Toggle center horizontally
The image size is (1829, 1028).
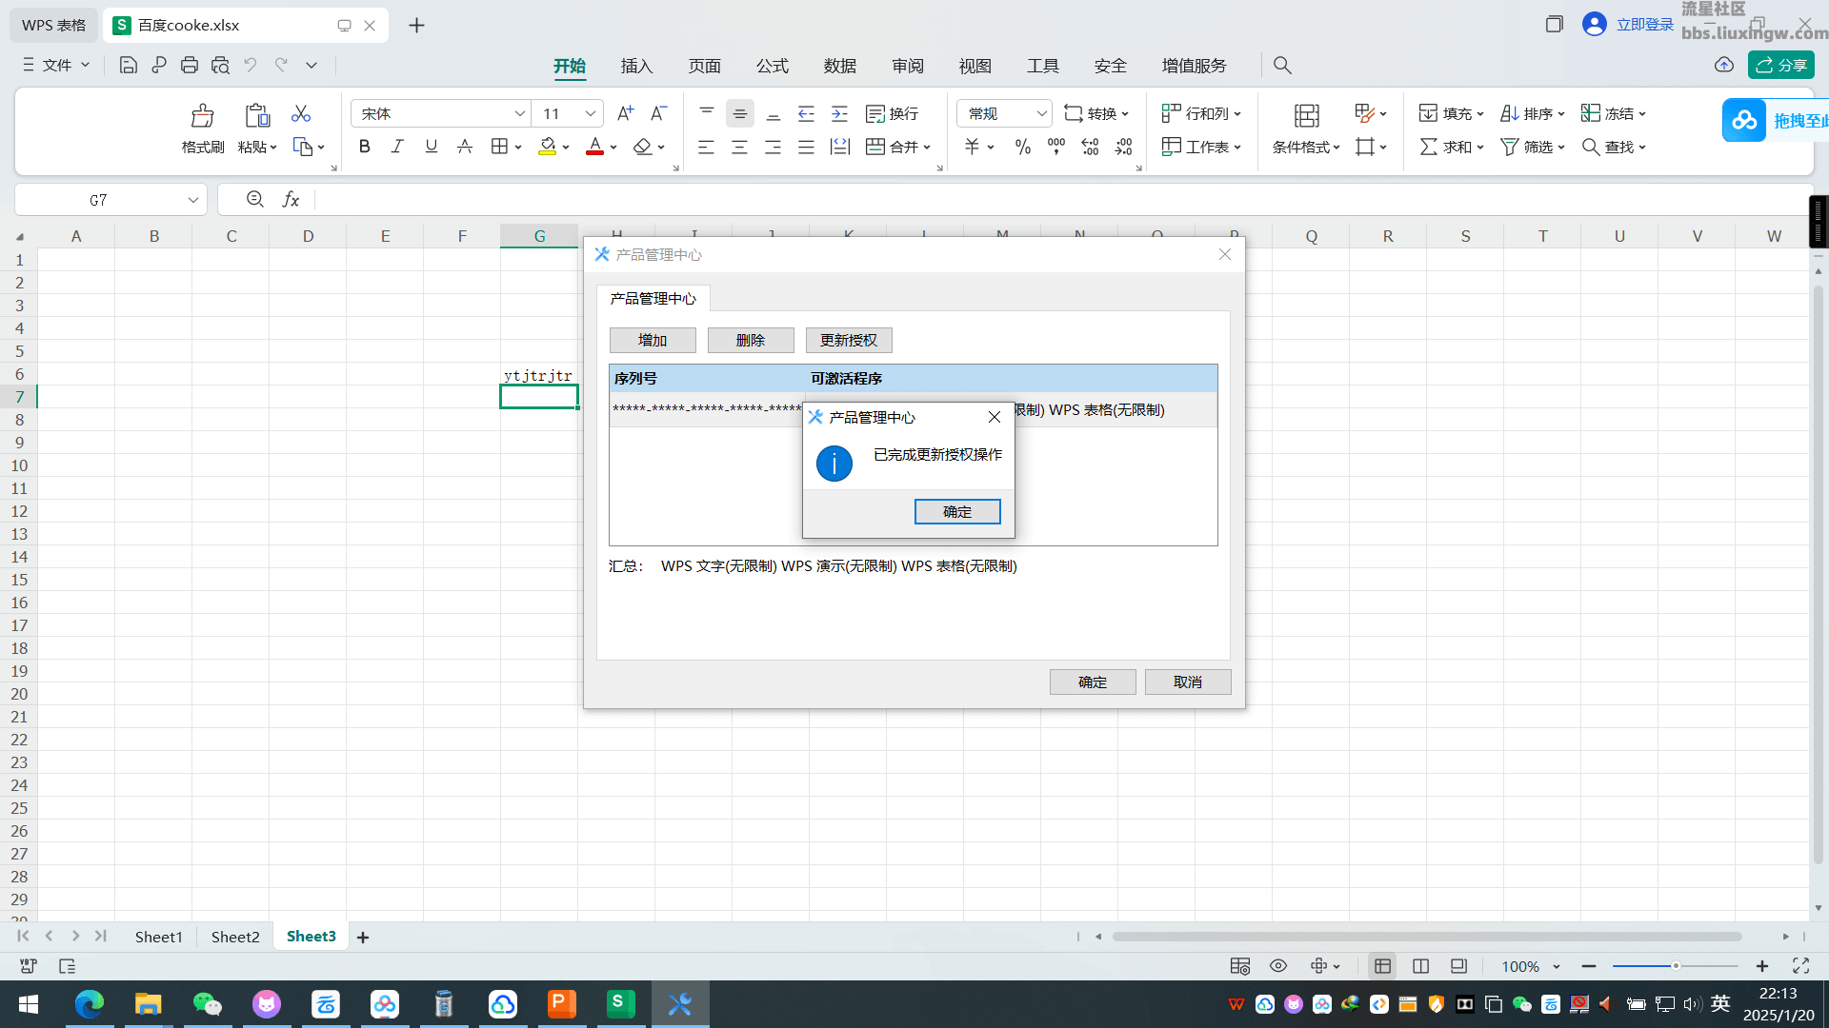click(x=739, y=147)
